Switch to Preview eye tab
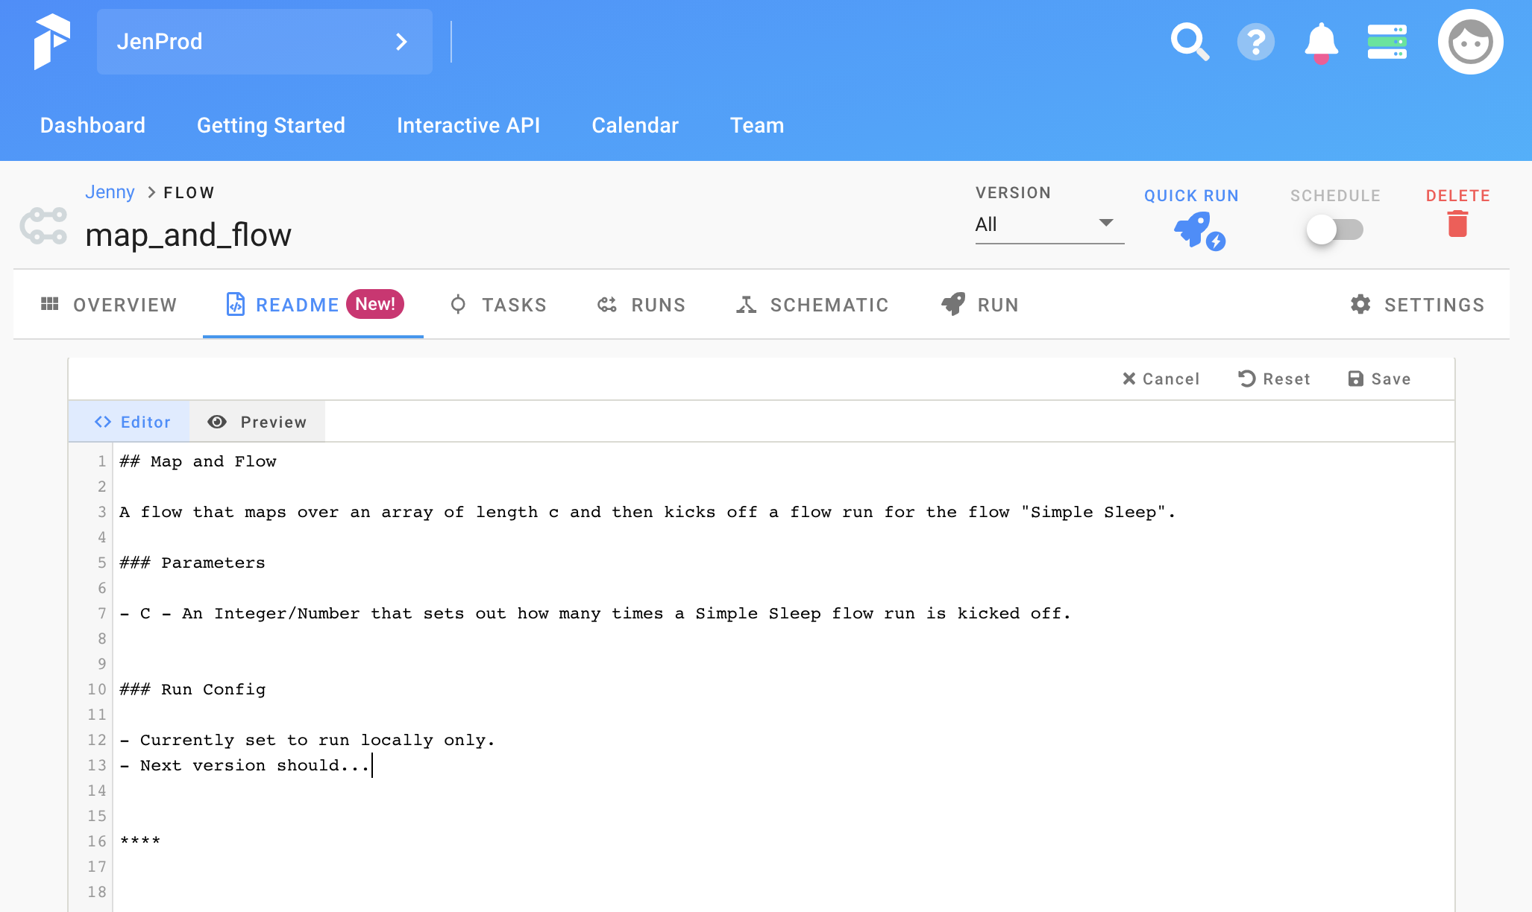Screen dimensions: 1532x912 [x=257, y=422]
